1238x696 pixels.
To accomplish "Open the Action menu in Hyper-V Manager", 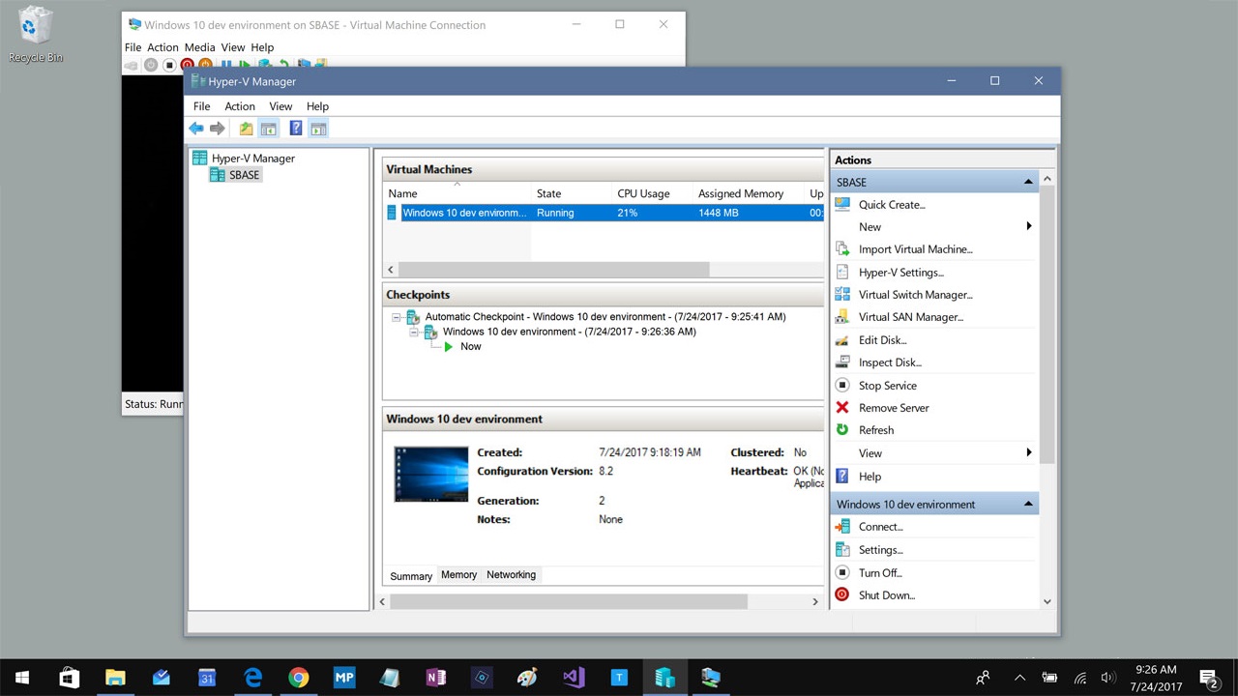I will click(x=239, y=106).
